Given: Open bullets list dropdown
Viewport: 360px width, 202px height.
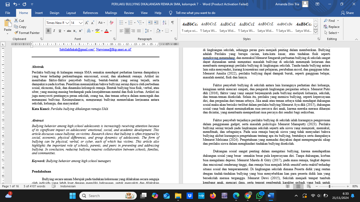Looking at the screenshot, I should click(x=126, y=23).
